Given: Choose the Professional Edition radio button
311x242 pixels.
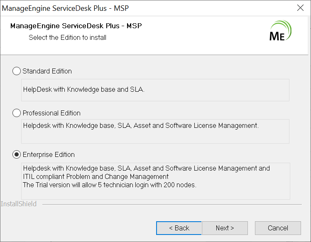Looking at the screenshot, I should tap(17, 113).
